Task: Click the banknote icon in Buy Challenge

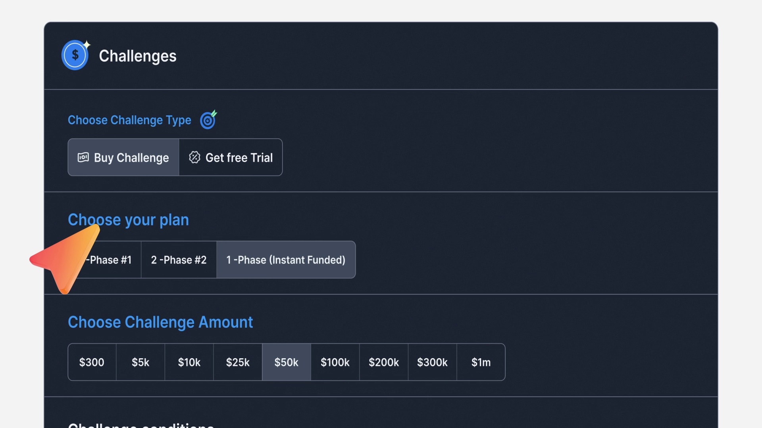Action: click(83, 157)
